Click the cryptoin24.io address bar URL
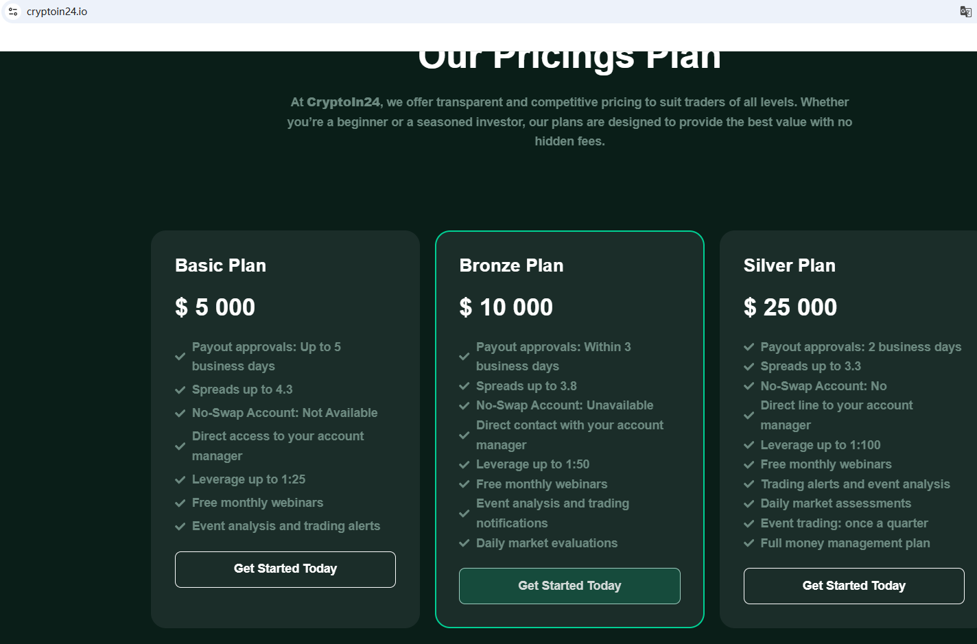Viewport: 977px width, 644px height. pyautogui.click(x=57, y=12)
